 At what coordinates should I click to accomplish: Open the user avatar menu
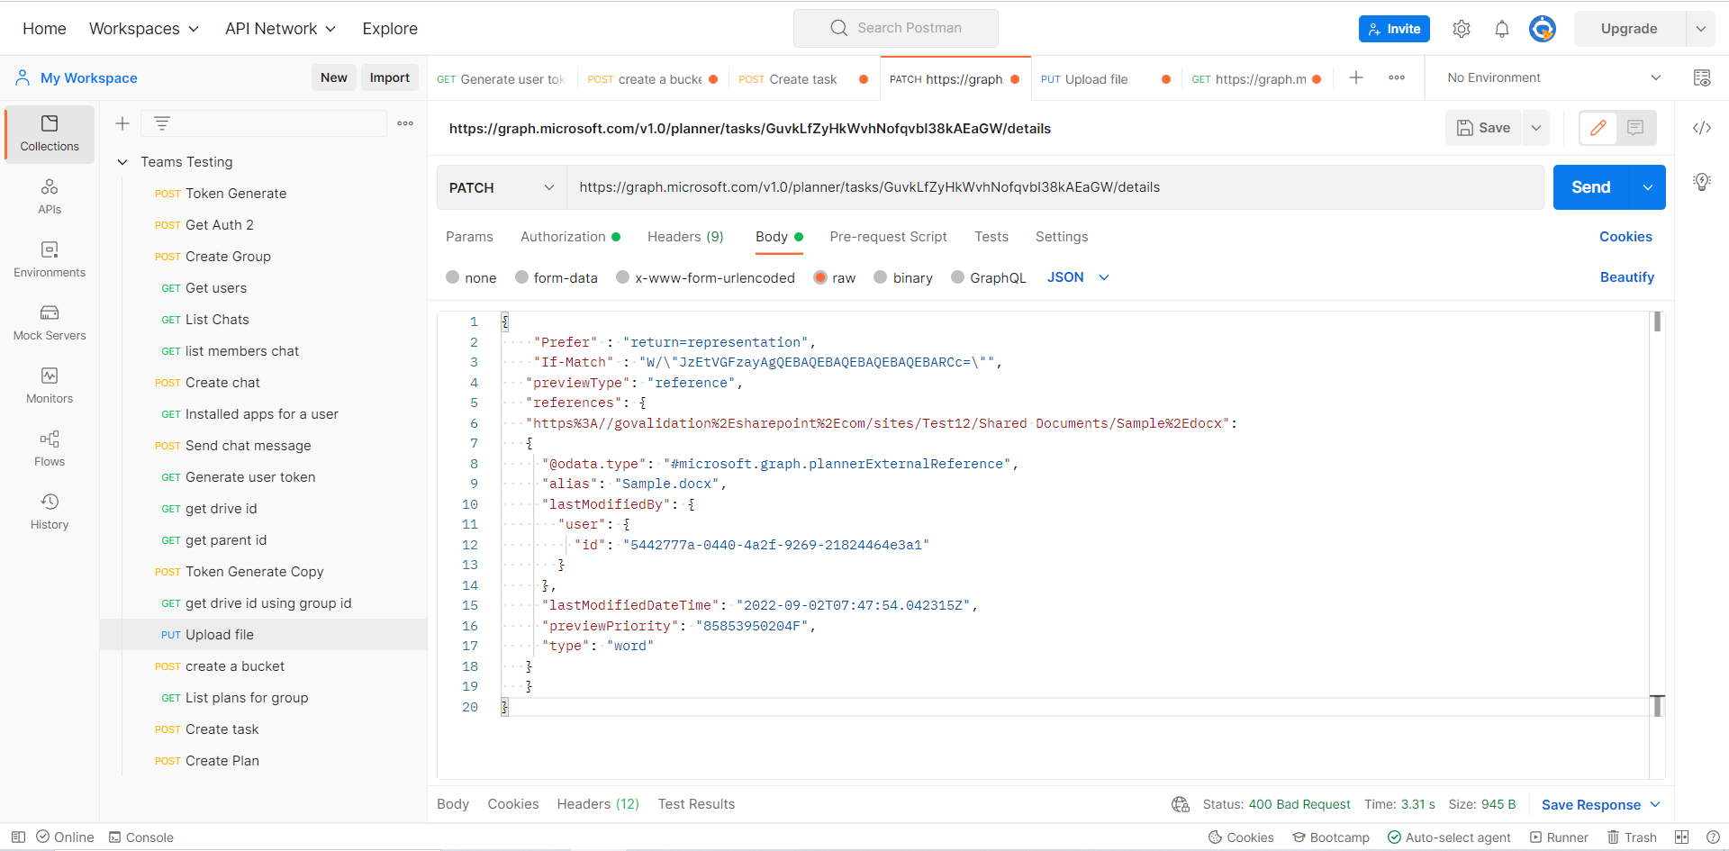[1543, 29]
